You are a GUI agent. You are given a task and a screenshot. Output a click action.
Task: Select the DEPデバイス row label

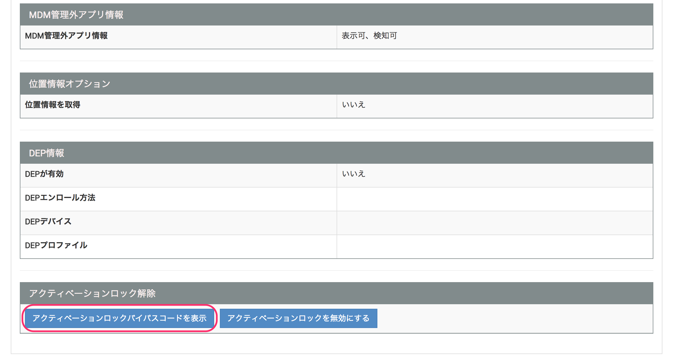tap(48, 222)
